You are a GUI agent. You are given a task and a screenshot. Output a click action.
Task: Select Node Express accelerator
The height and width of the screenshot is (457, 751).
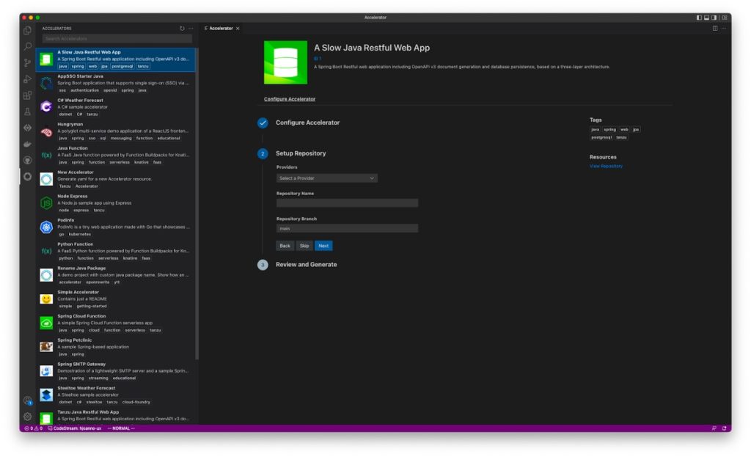116,202
